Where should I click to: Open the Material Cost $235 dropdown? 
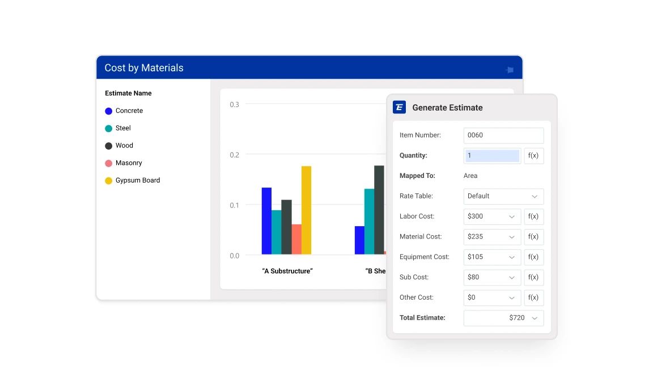492,237
